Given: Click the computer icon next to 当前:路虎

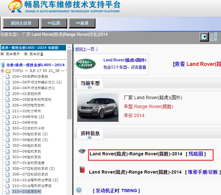Looking at the screenshot, I should [x=3, y=65].
